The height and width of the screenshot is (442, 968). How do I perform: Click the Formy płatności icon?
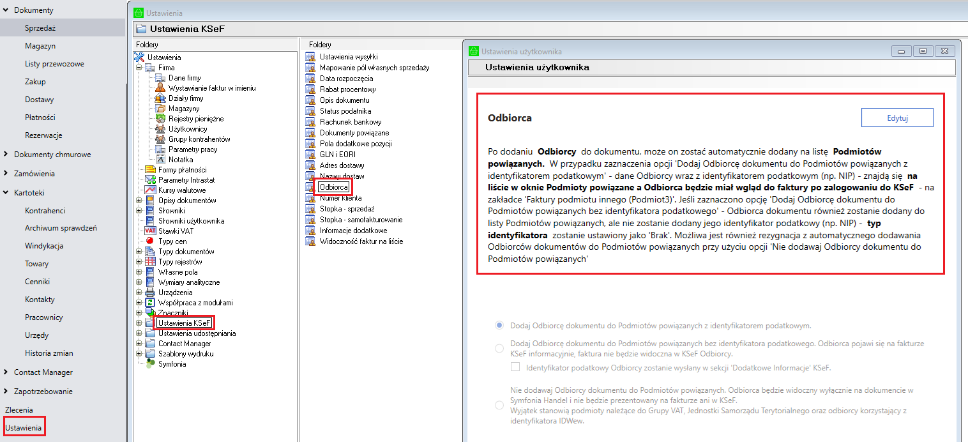(x=150, y=170)
